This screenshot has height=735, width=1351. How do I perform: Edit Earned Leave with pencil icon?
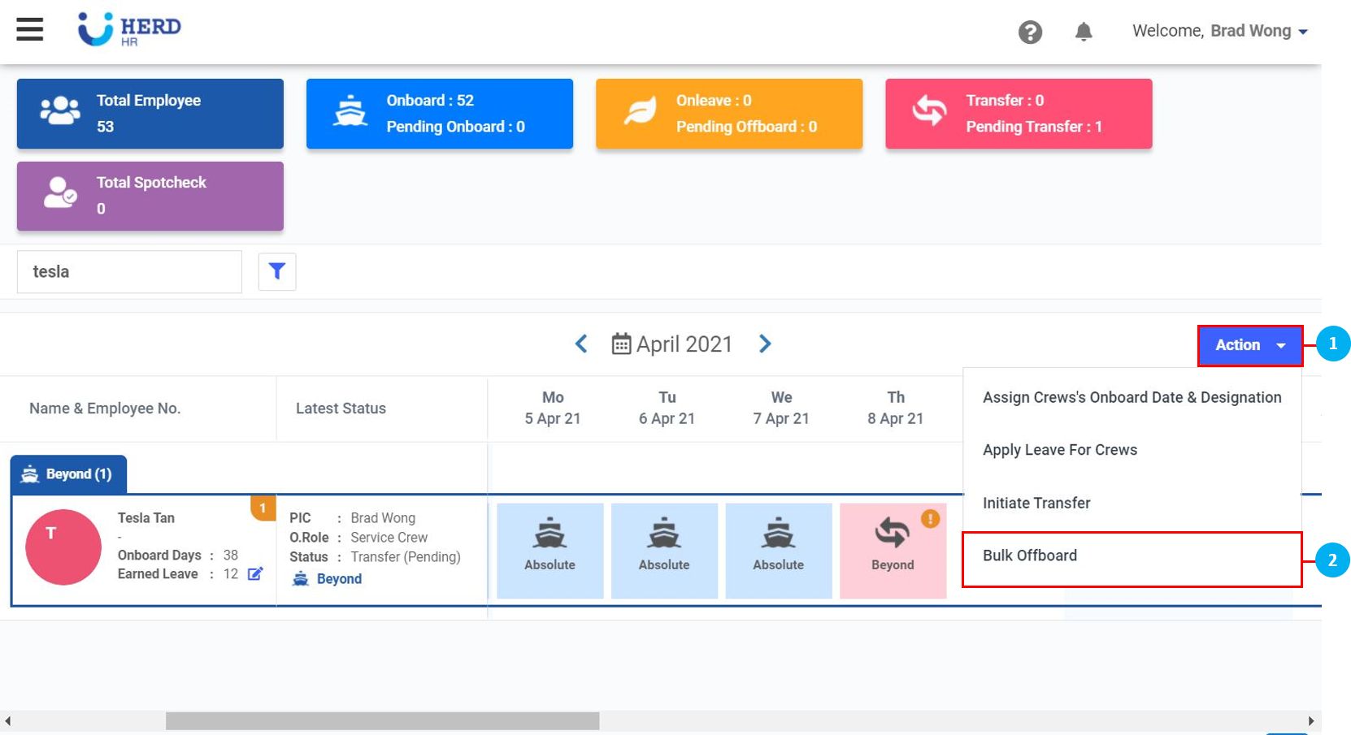[x=255, y=574]
